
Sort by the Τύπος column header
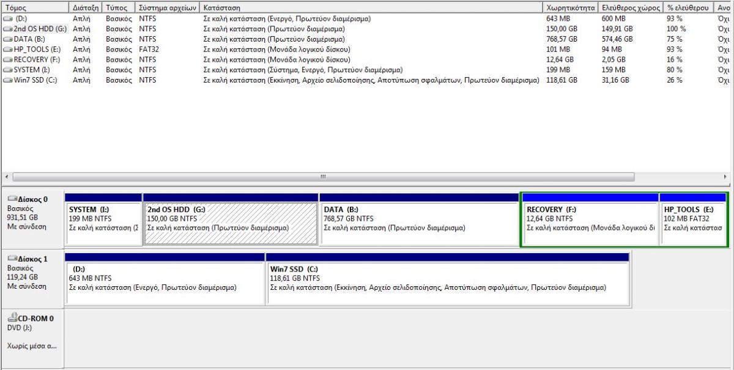[x=119, y=7]
